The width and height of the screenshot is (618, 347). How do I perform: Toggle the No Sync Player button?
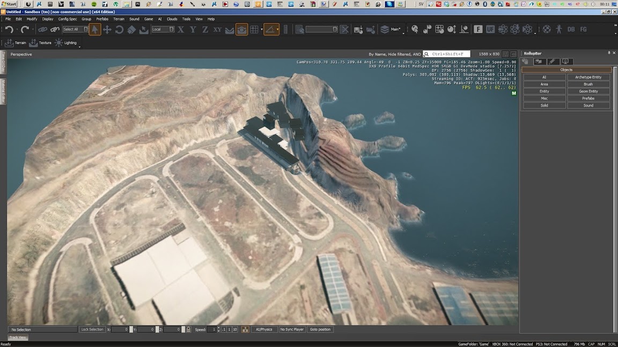coord(292,329)
